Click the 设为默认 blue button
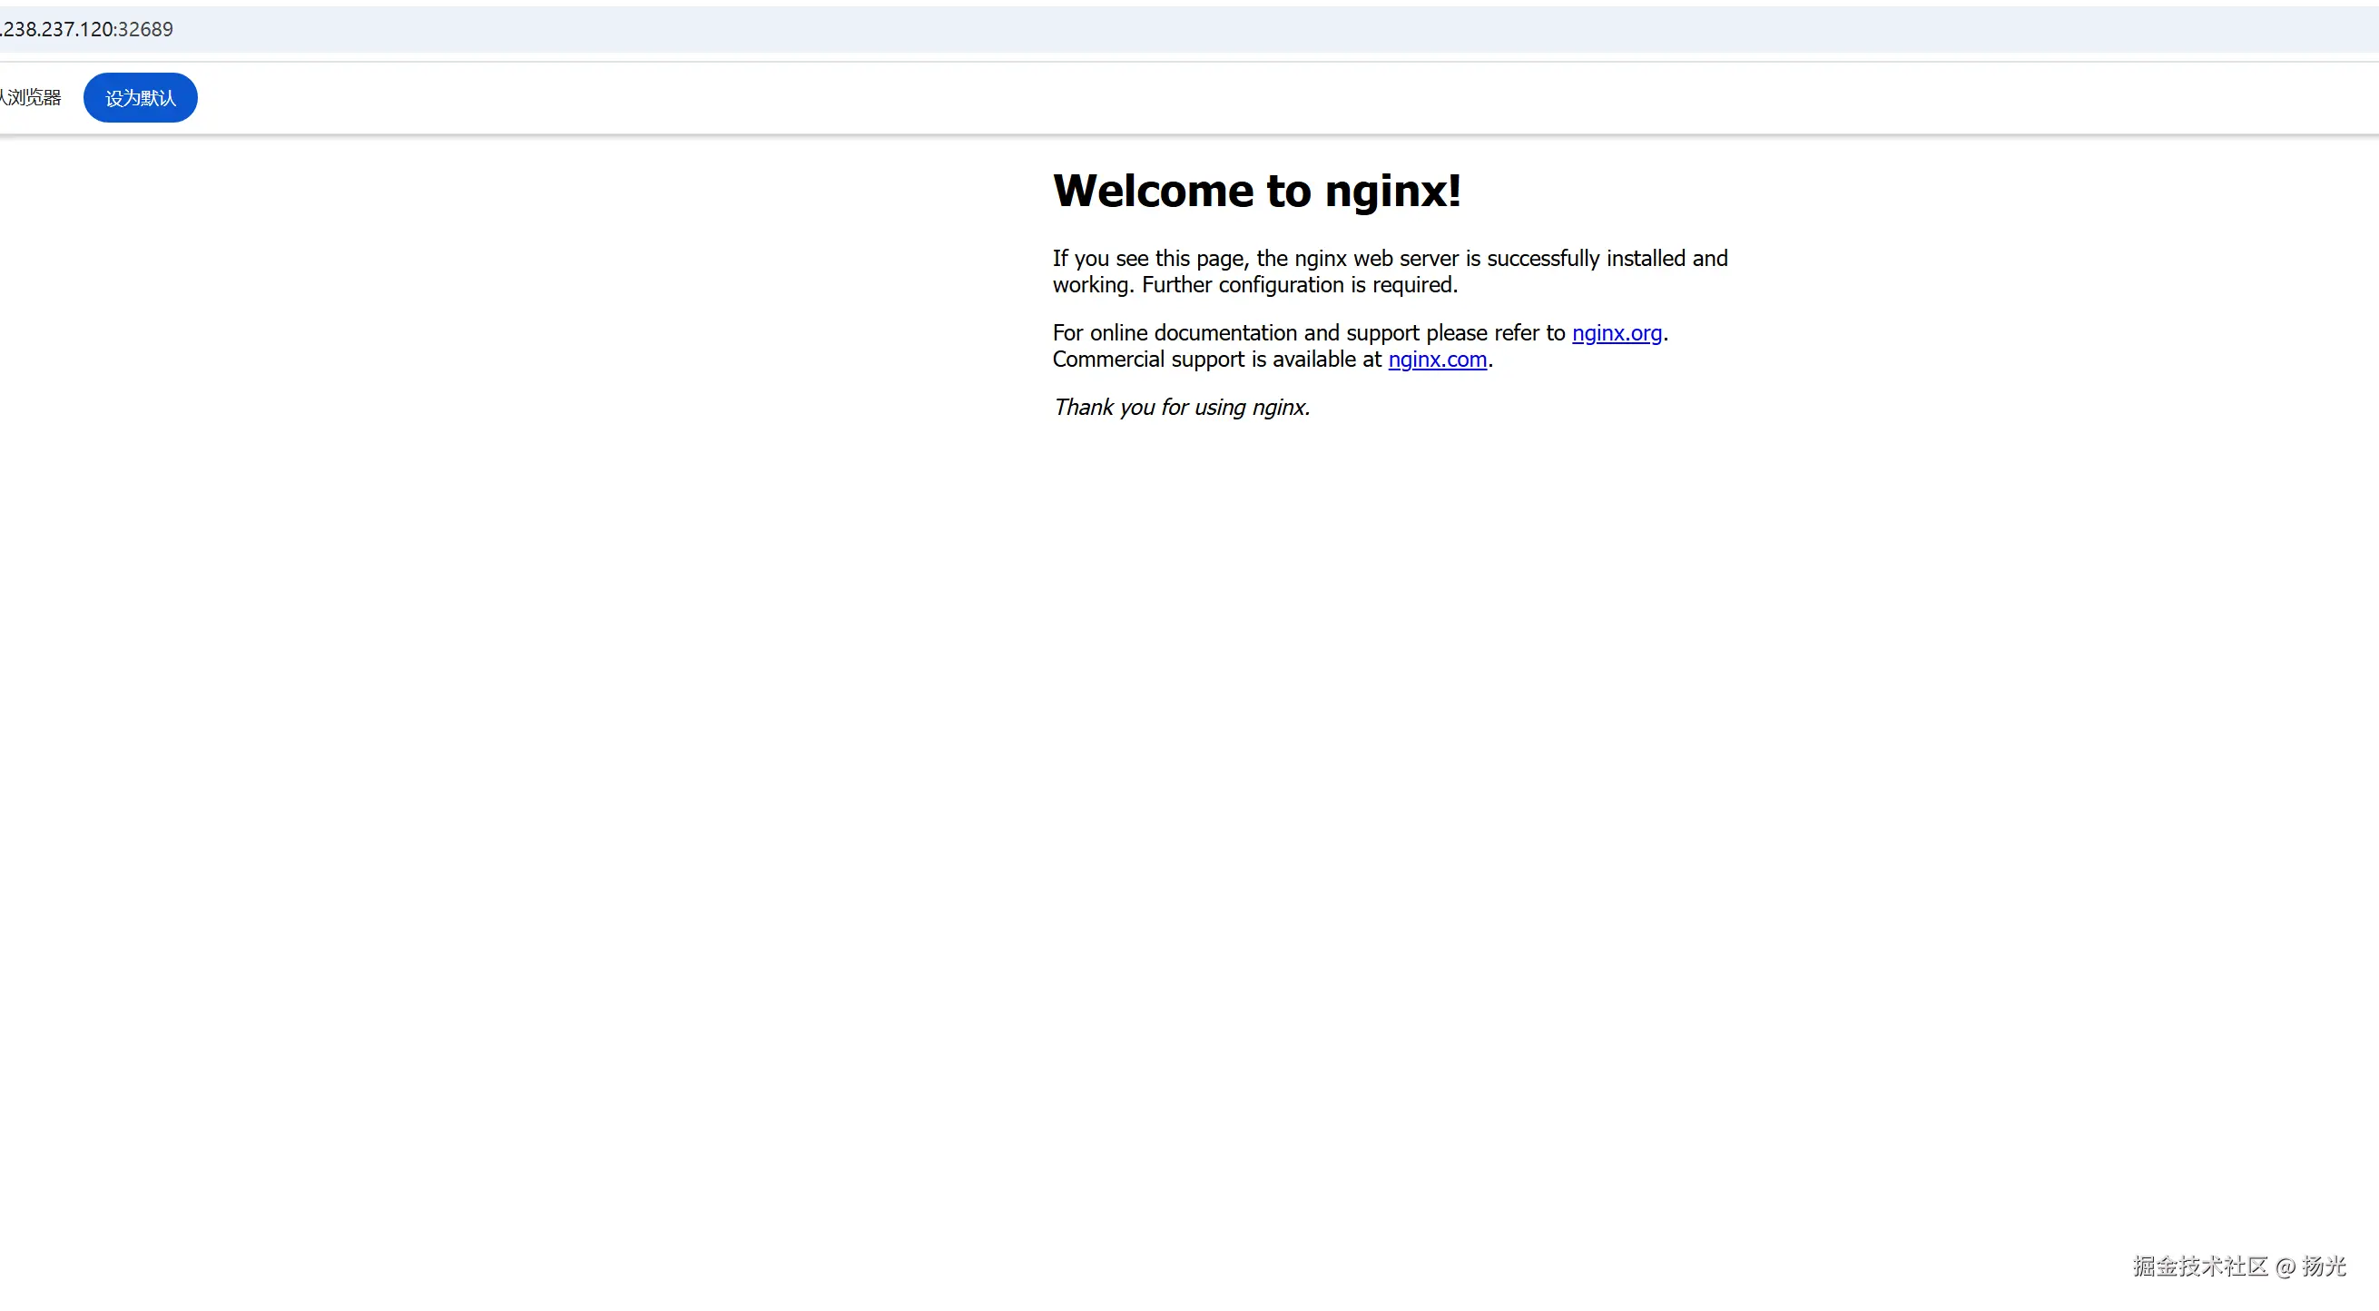The width and height of the screenshot is (2379, 1311). 141,98
